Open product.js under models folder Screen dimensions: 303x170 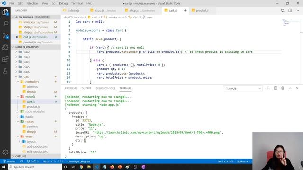click(34, 107)
